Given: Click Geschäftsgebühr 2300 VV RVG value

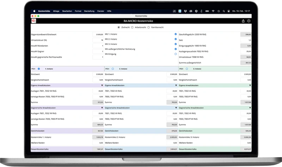Looking at the screenshot, I should 246,35.
